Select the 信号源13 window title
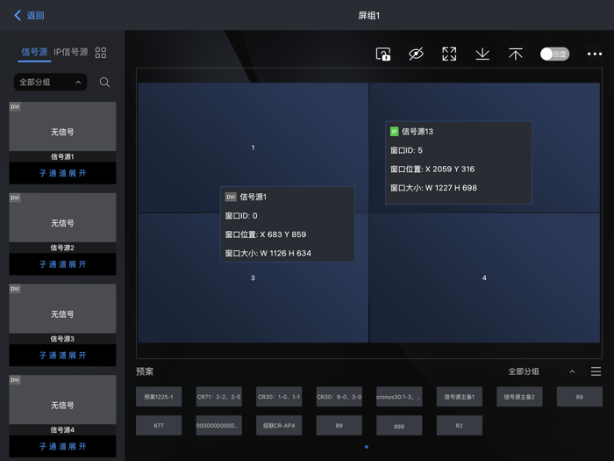This screenshot has width=614, height=461. [418, 132]
